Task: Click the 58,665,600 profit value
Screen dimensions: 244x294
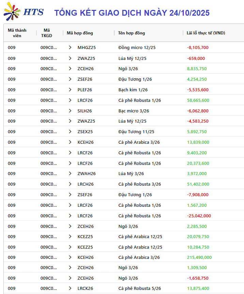Action: [198, 100]
